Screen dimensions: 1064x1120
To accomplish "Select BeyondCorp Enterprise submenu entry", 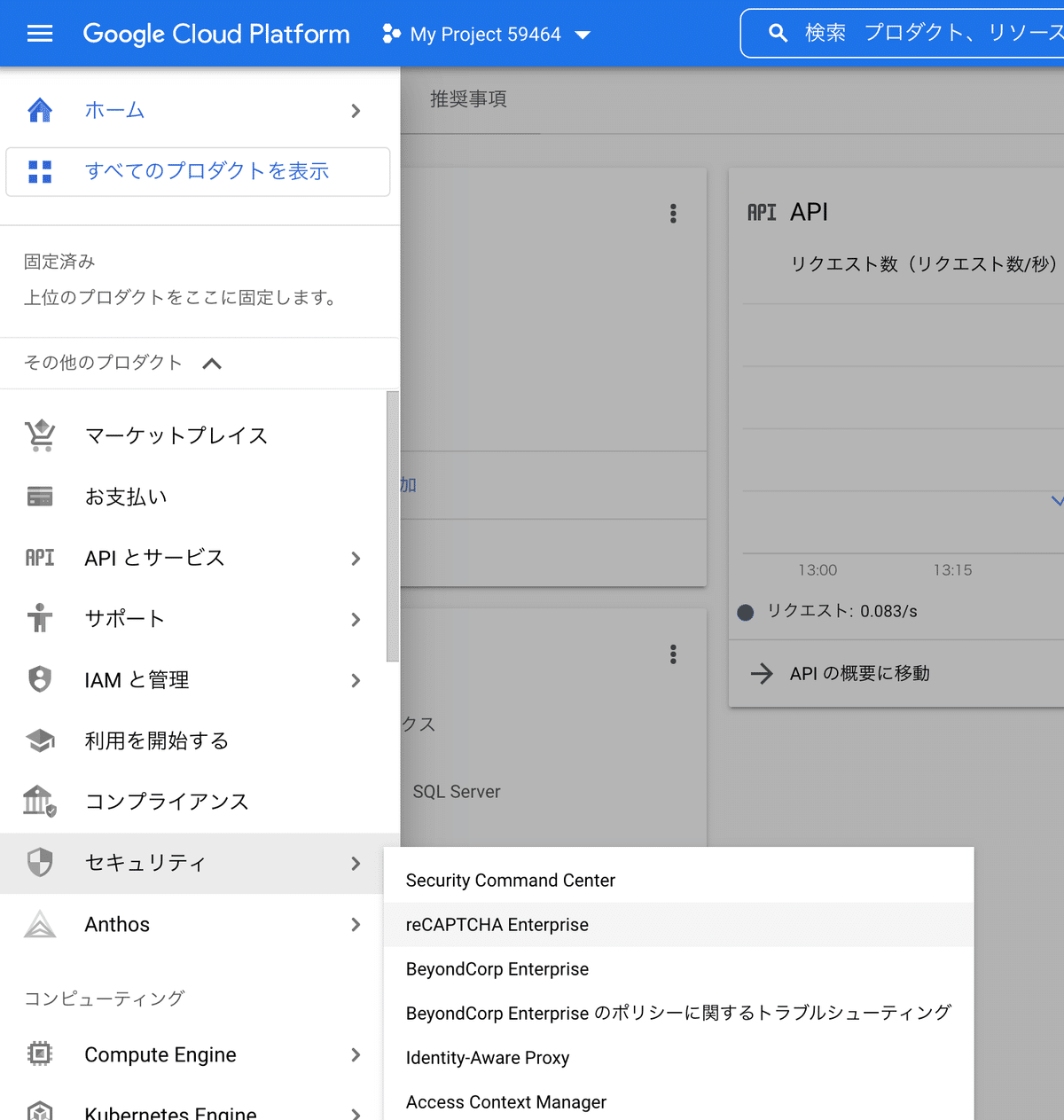I will pos(678,968).
